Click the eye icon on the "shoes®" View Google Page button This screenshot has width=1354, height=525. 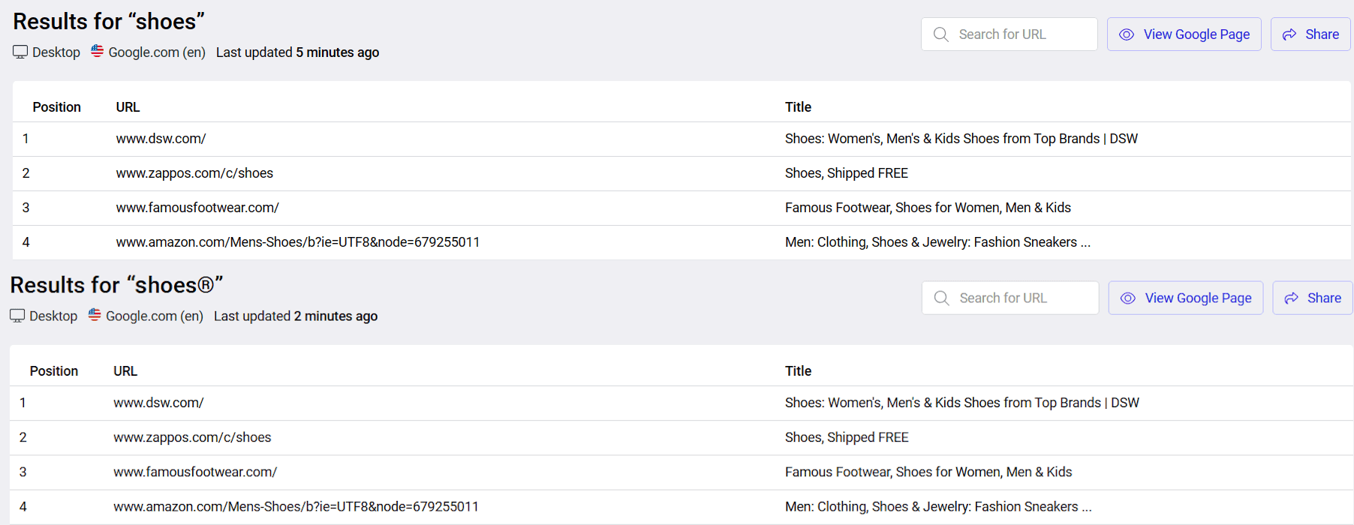coord(1128,298)
